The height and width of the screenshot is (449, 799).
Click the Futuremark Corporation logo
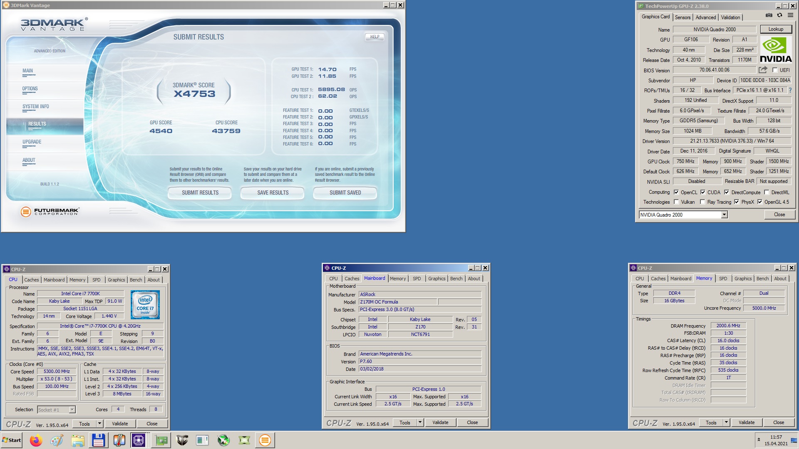click(50, 212)
